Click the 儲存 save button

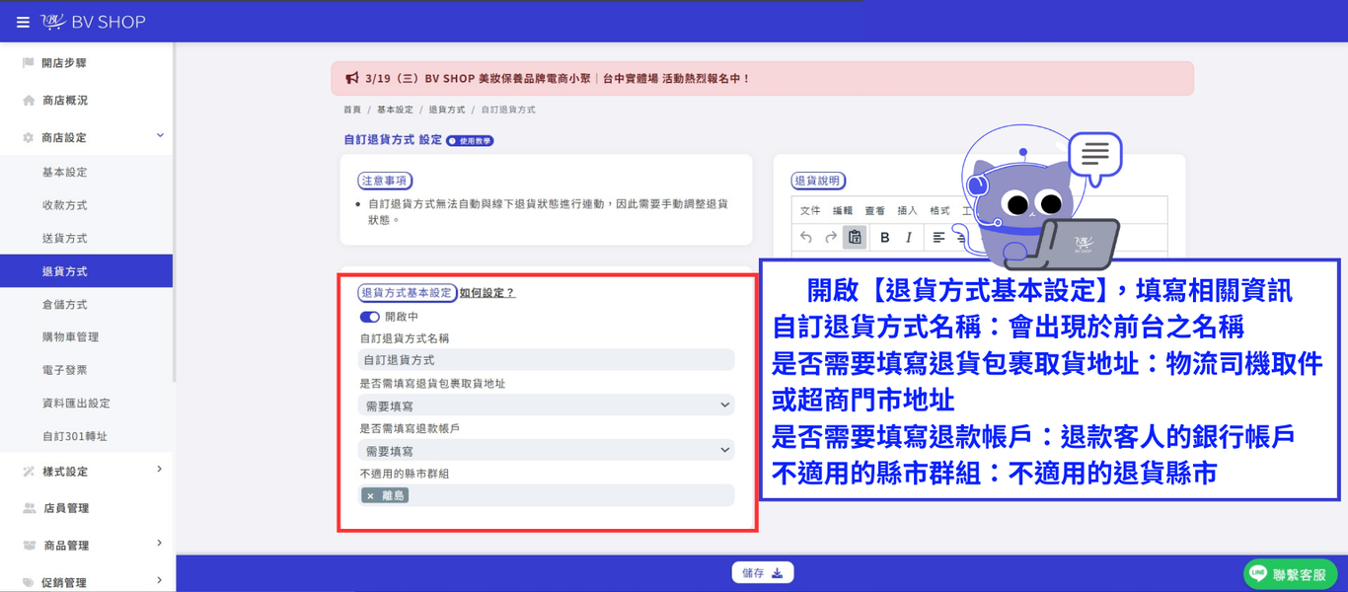click(x=762, y=573)
